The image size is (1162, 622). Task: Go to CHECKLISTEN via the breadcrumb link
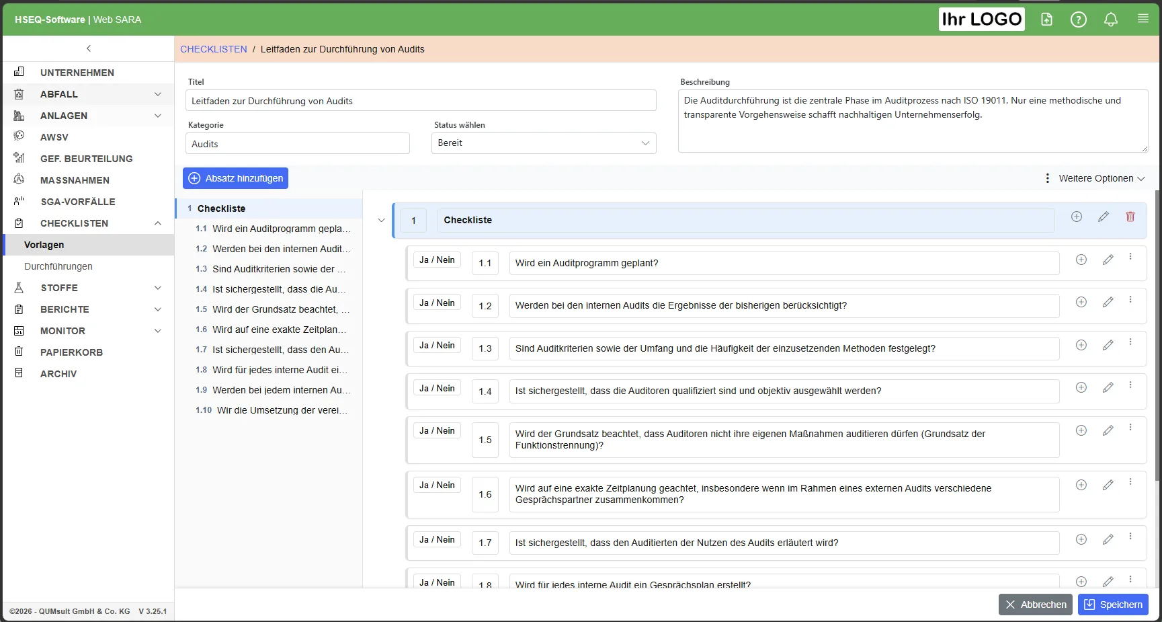(x=214, y=49)
